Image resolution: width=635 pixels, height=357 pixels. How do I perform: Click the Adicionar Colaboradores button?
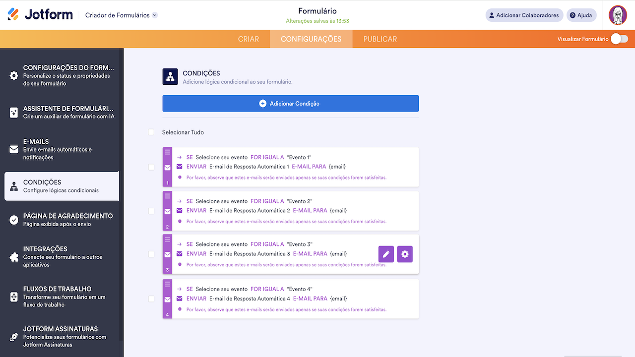click(524, 15)
